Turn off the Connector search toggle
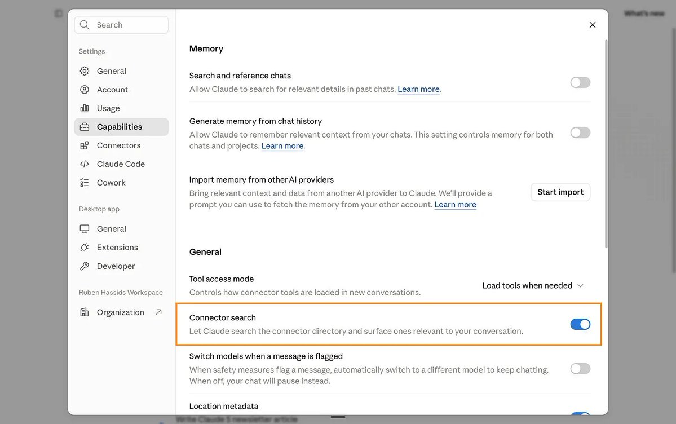The height and width of the screenshot is (424, 676). coord(580,324)
